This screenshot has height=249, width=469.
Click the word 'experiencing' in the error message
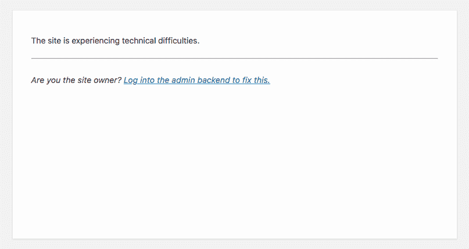96,41
